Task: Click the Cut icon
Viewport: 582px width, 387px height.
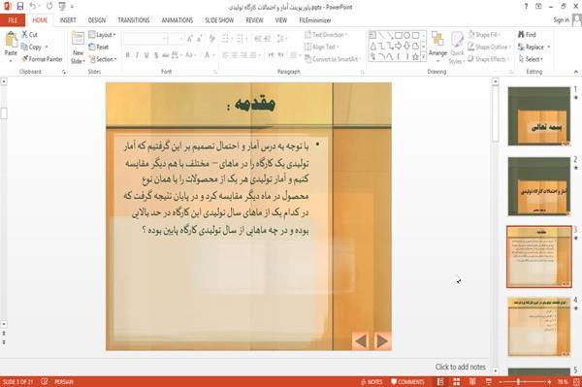Action: 29,35
